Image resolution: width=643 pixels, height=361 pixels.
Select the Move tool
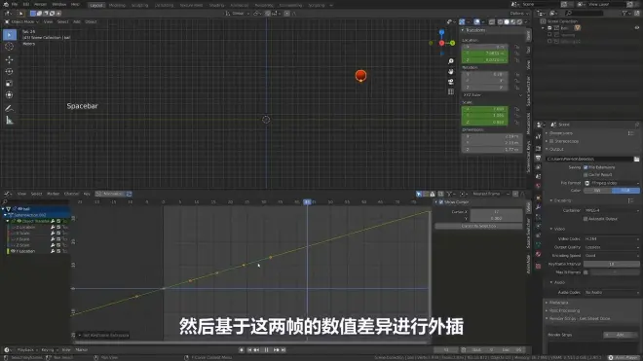9,59
